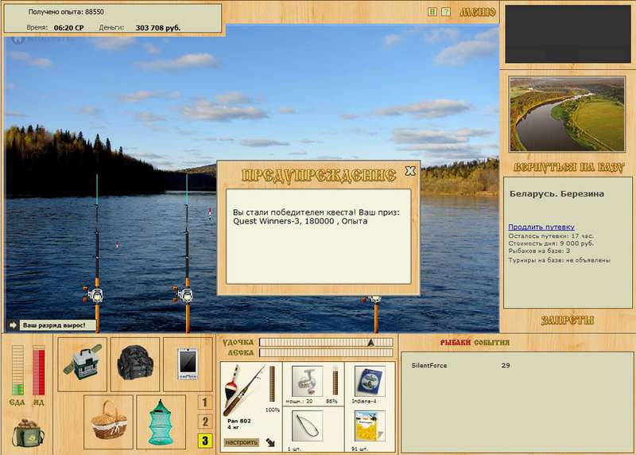Click the float near the middle rod

(x=210, y=212)
